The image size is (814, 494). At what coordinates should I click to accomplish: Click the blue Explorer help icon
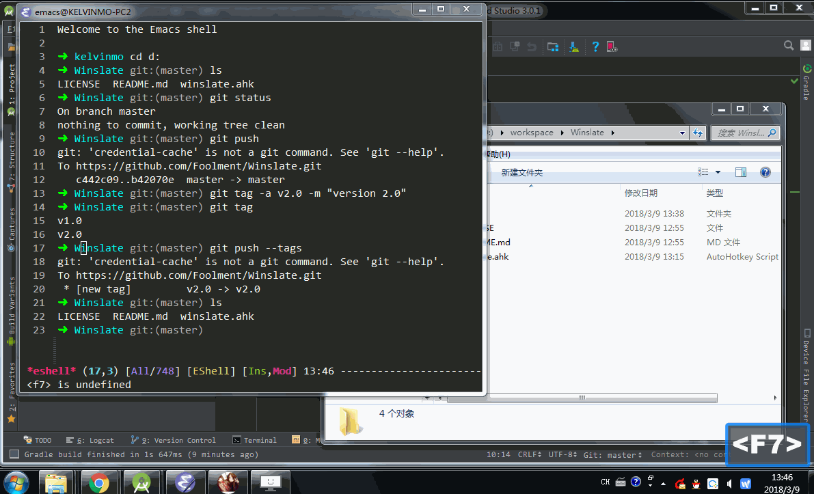click(765, 172)
